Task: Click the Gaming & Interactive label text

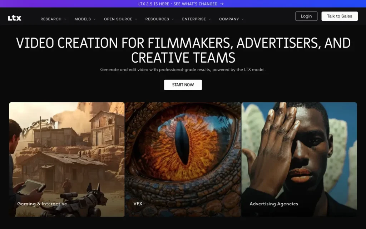Action: (42, 204)
